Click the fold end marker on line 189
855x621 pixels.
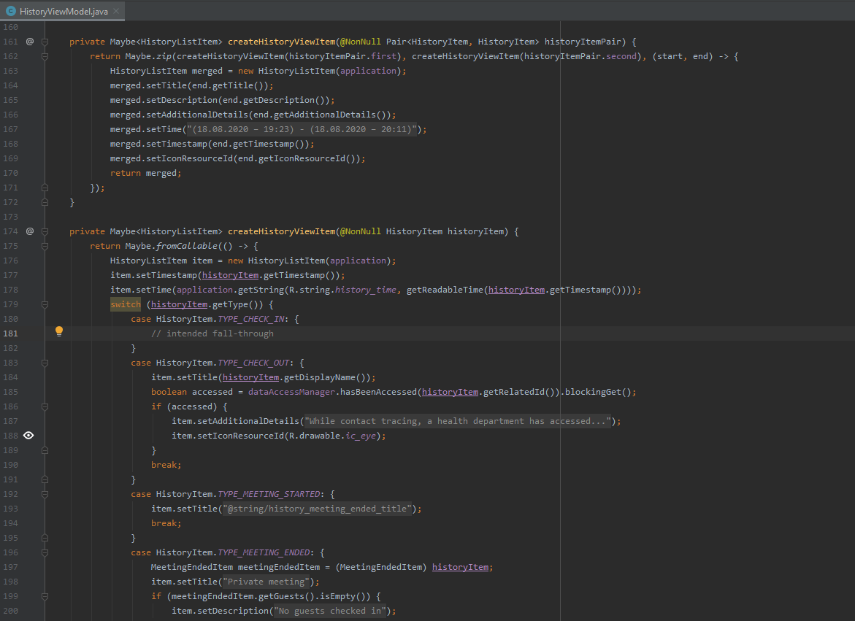click(45, 450)
